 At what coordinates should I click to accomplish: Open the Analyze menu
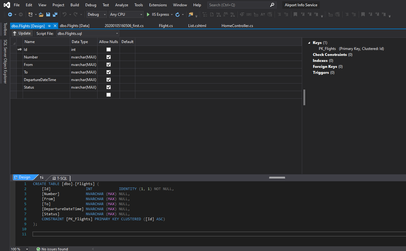pyautogui.click(x=121, y=5)
